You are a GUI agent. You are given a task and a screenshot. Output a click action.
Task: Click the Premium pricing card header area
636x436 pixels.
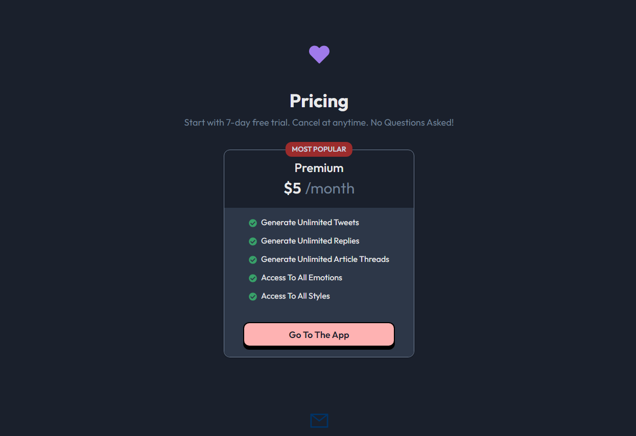(x=319, y=179)
